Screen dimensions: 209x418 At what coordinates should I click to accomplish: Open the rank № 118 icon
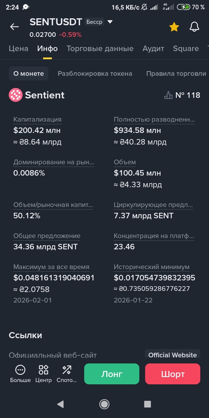[x=168, y=95]
